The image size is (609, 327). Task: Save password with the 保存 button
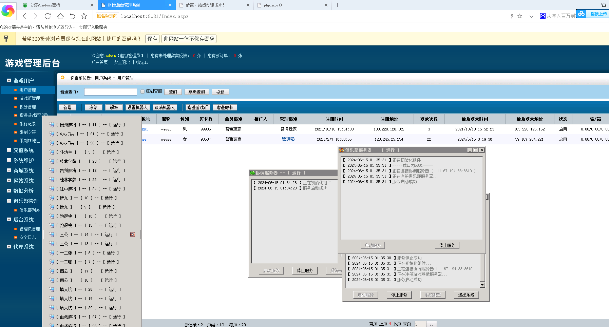tap(152, 39)
